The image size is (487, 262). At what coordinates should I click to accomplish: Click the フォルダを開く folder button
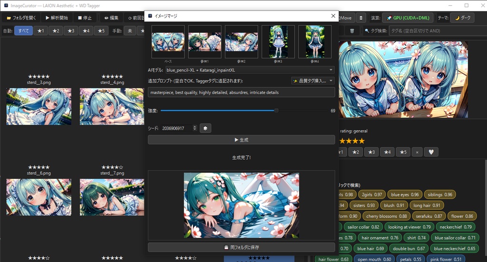tap(21, 18)
